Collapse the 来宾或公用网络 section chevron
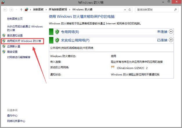Screen dimensions: 182x128 171,40
